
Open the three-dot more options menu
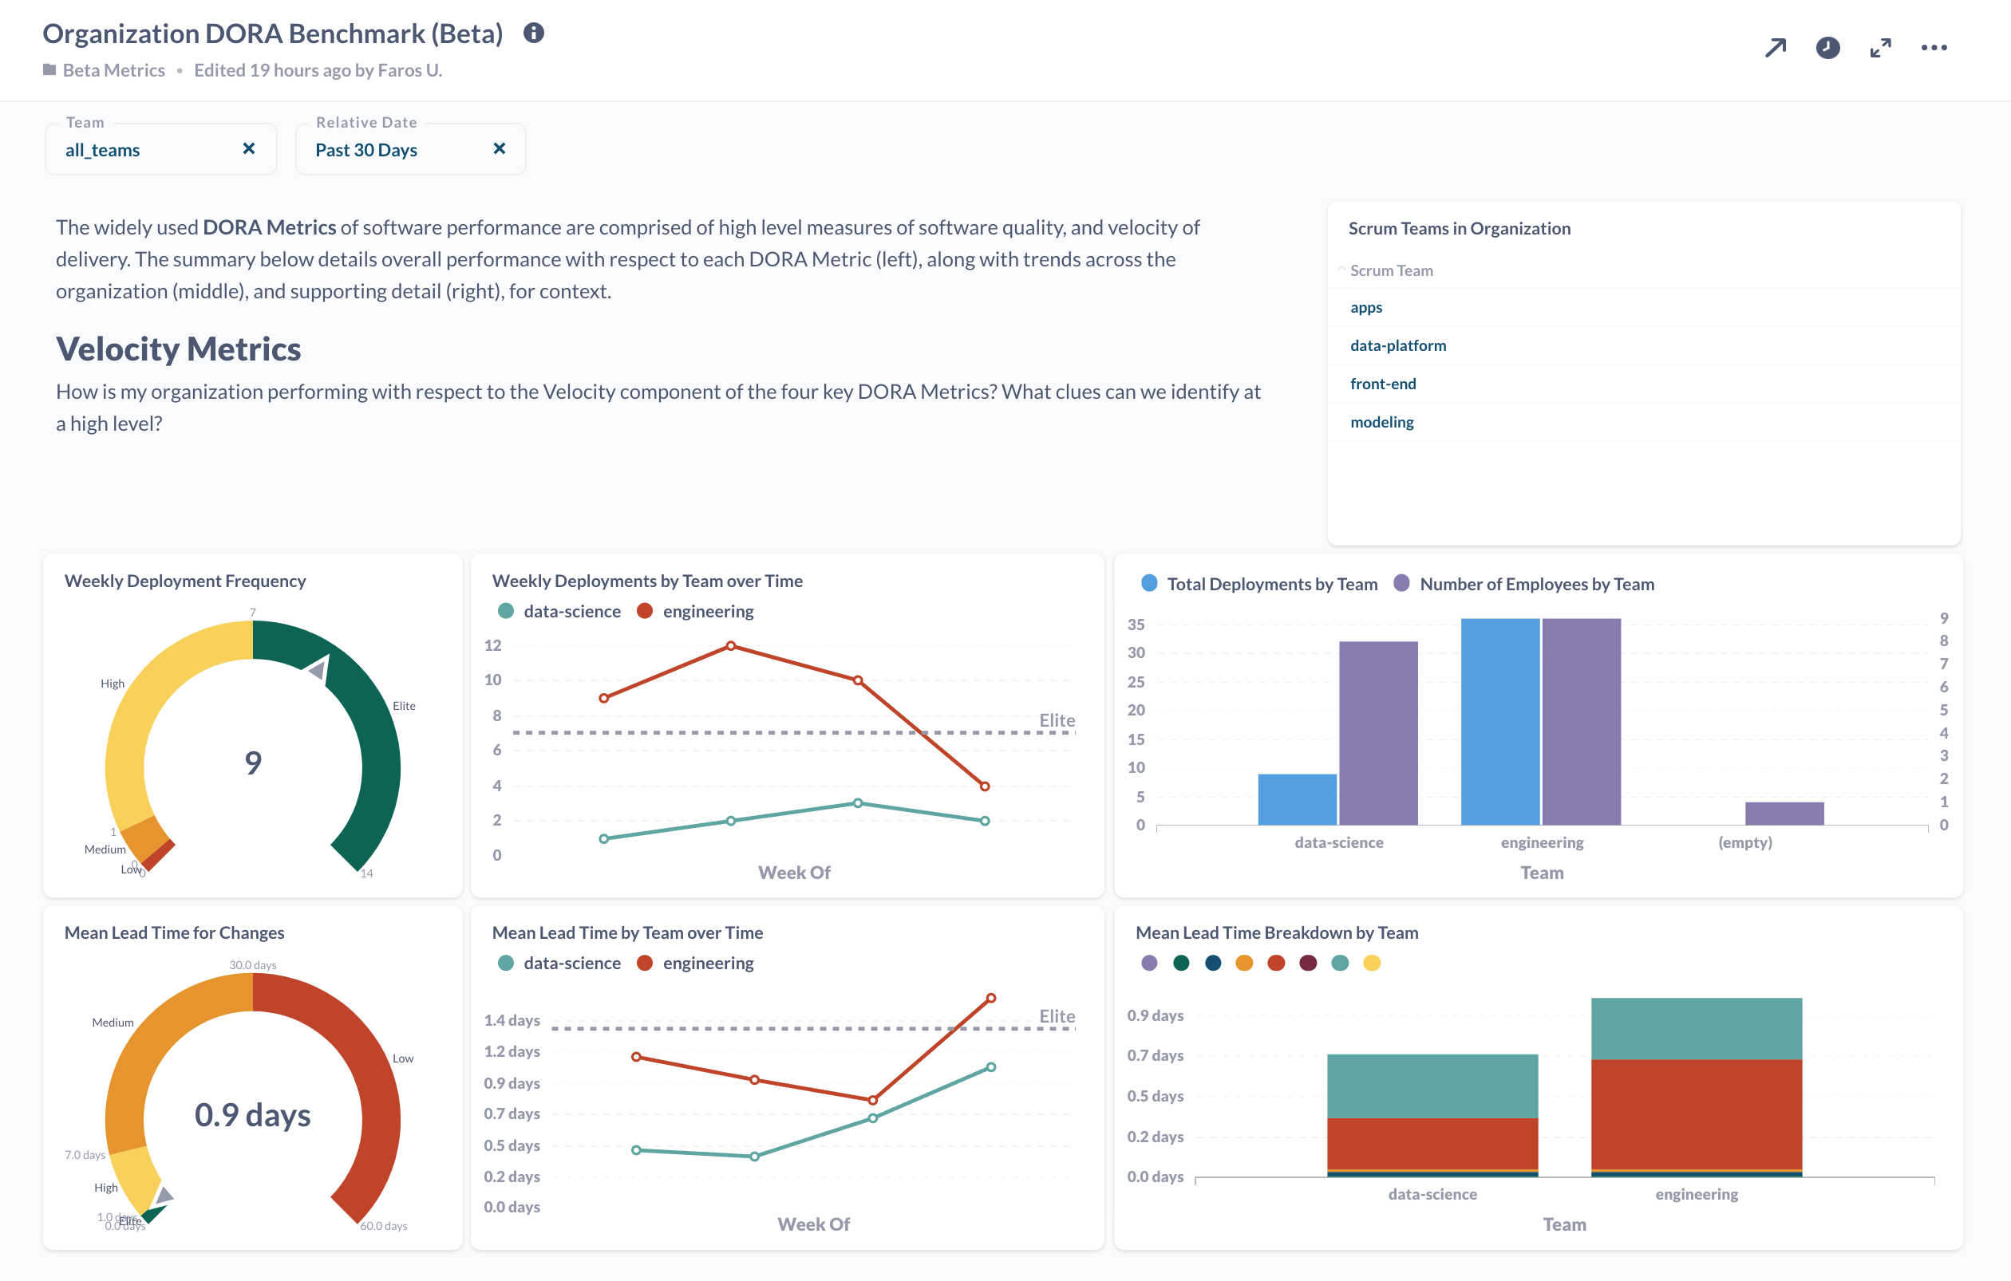tap(1934, 48)
